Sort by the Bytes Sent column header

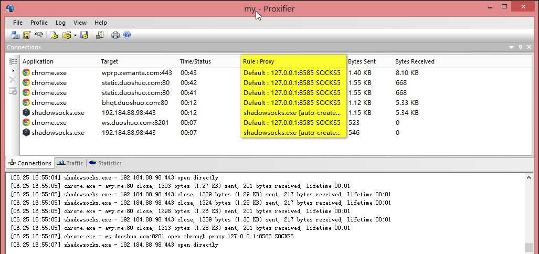[x=369, y=61]
